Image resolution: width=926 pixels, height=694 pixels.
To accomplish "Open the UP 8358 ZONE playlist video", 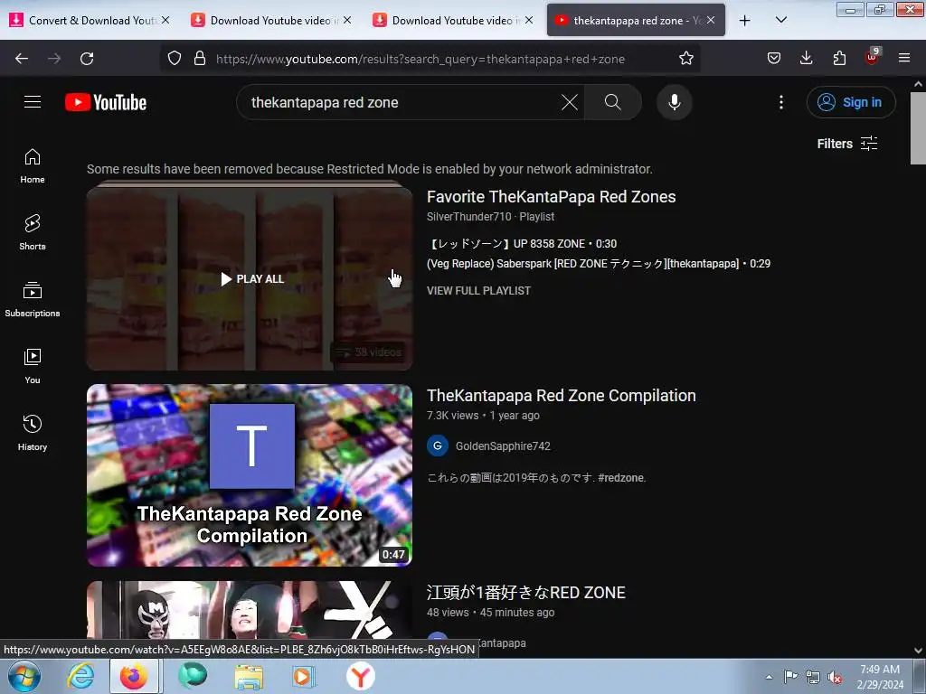I will [522, 244].
